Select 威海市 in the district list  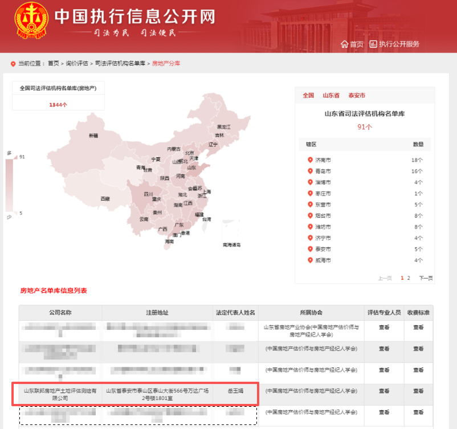(323, 260)
